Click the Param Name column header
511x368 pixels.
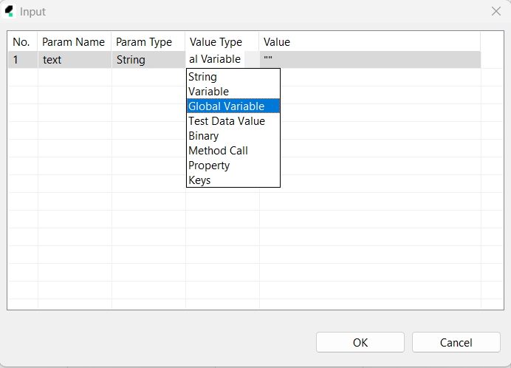74,42
